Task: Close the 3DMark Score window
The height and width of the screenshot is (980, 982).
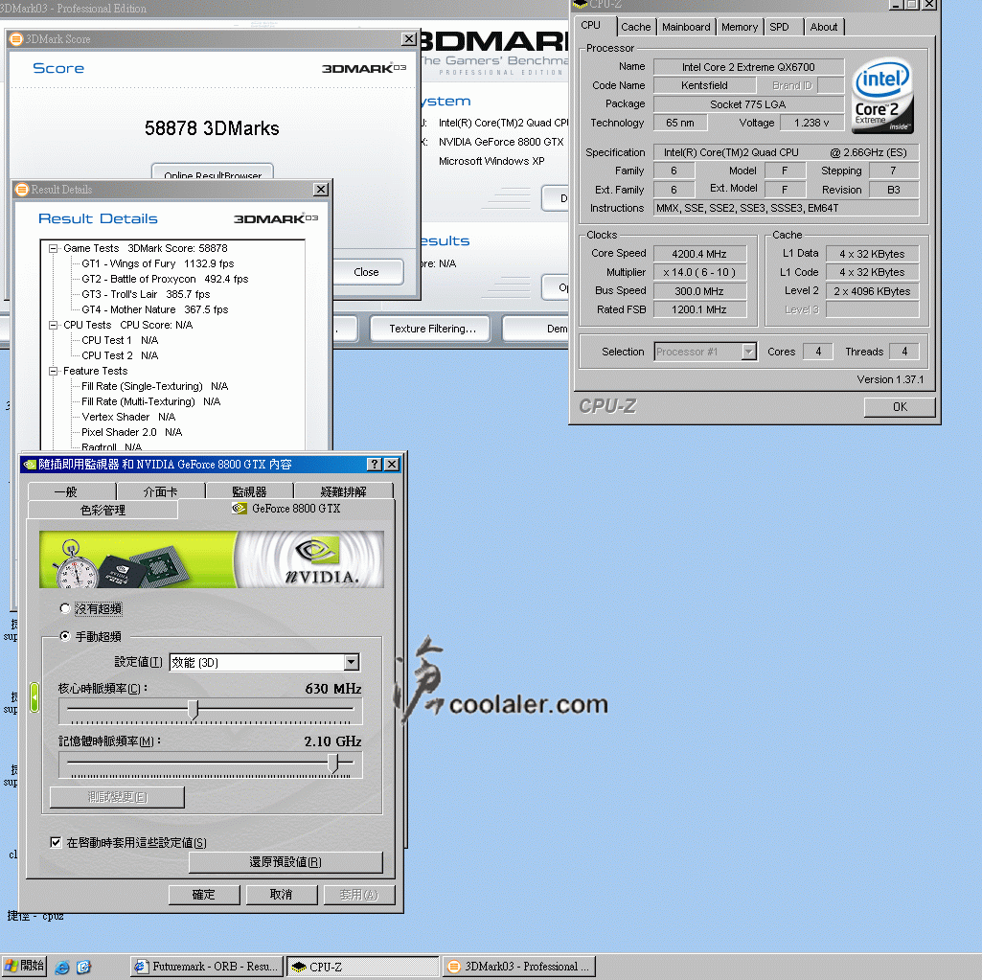Action: point(409,39)
